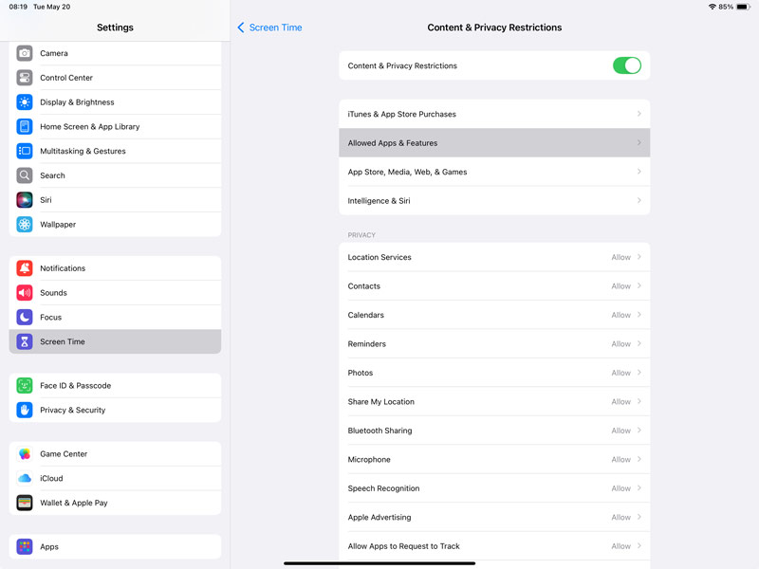This screenshot has width=759, height=569.
Task: Select the Screen Time hourglass icon
Action: 25,341
